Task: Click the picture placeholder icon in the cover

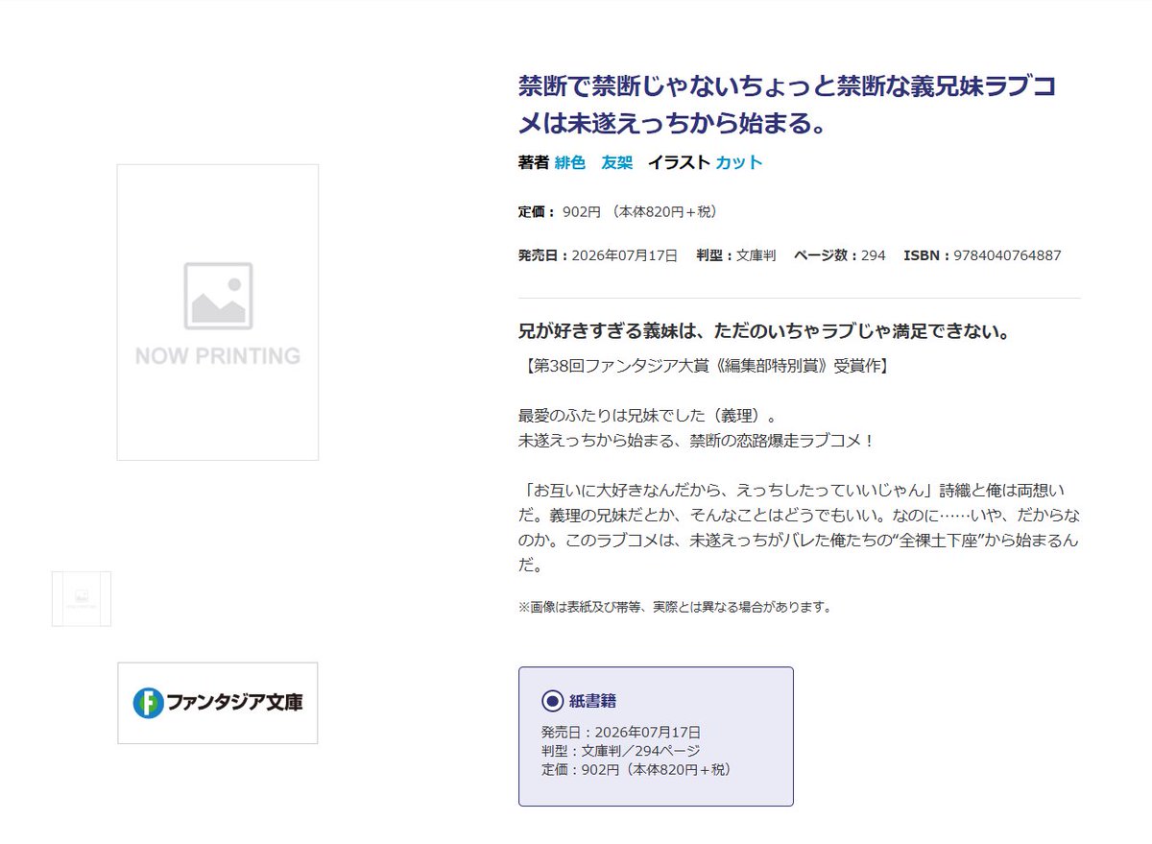Action: click(x=218, y=297)
